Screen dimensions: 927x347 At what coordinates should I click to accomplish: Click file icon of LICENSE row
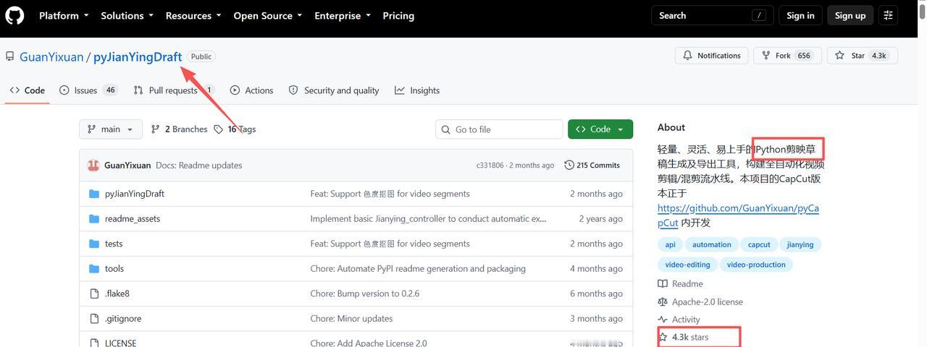pos(94,343)
